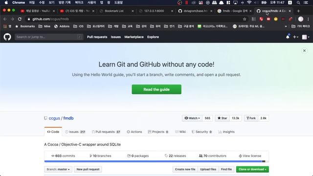View the 565 watchers count
Screen dimensions: 313x176
tap(207, 118)
